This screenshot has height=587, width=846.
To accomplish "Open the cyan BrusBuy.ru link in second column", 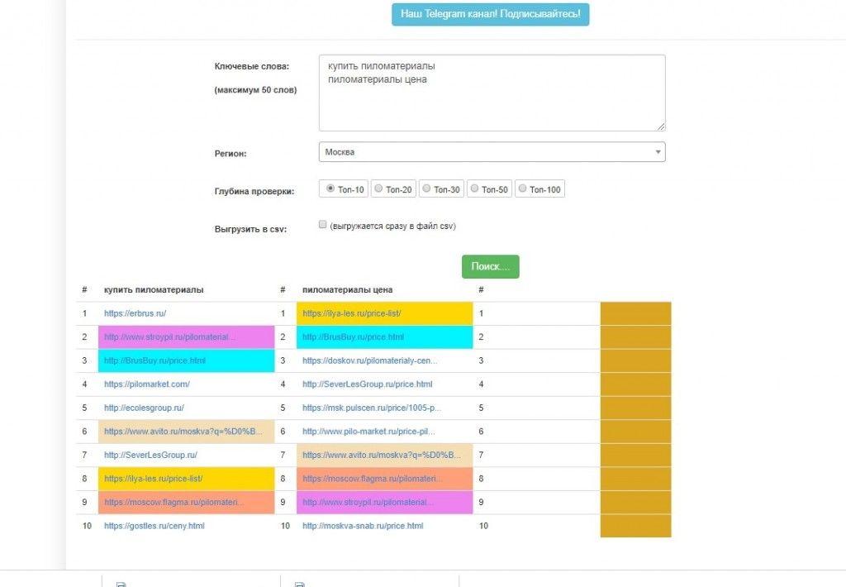I will tap(353, 337).
